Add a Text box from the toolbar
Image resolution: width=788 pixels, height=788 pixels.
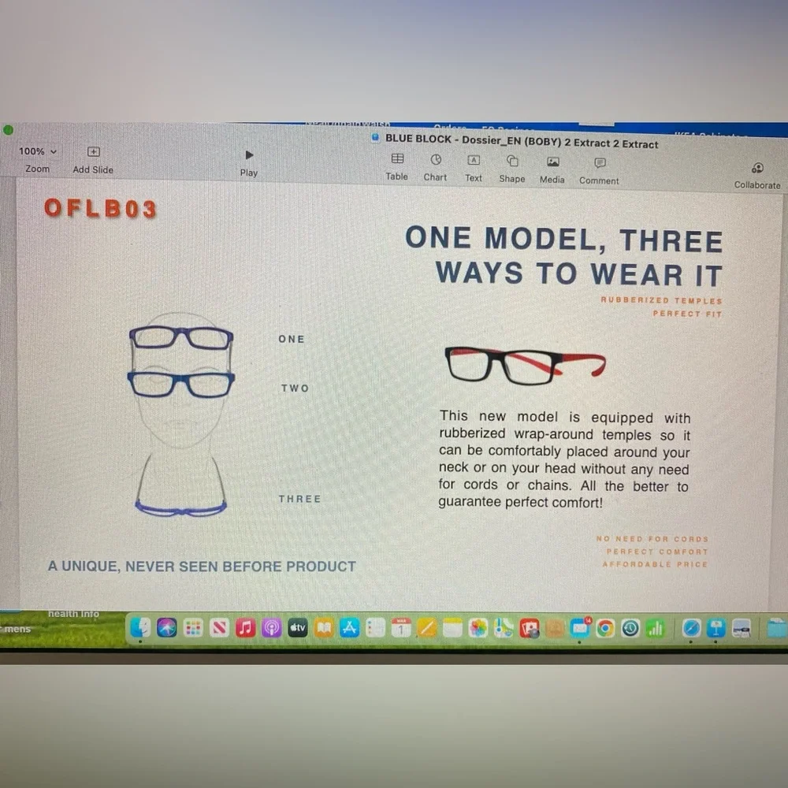coord(474,169)
